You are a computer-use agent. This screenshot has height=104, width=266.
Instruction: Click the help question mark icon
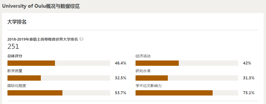click(x=81, y=39)
